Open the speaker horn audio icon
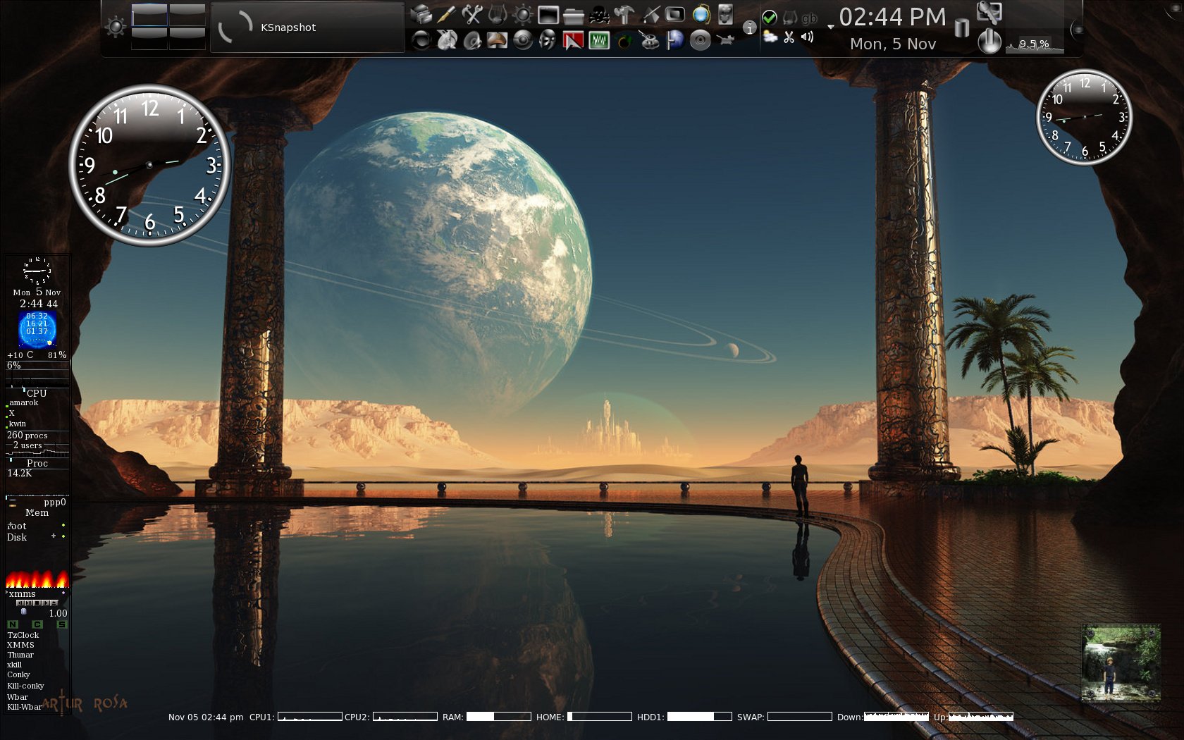This screenshot has height=740, width=1184. click(x=471, y=40)
